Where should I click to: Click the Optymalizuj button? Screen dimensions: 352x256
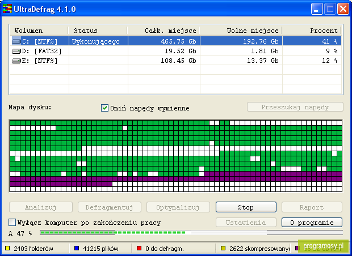[x=178, y=207]
